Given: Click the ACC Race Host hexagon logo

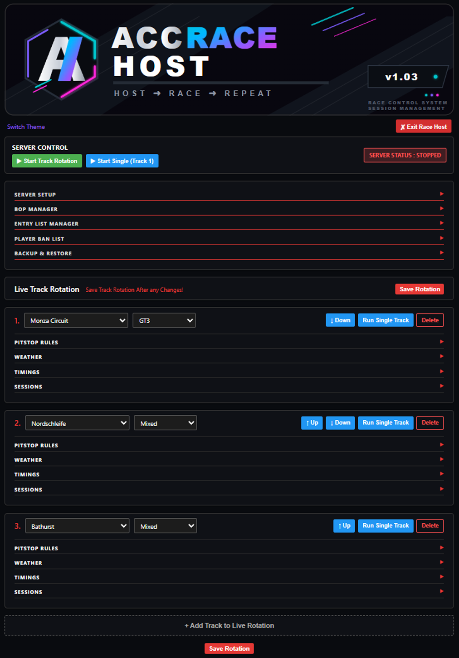Looking at the screenshot, I should (x=61, y=59).
